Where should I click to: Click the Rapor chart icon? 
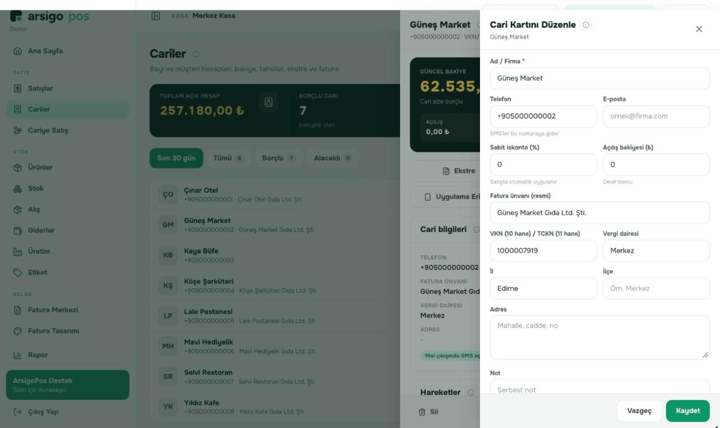coord(18,355)
